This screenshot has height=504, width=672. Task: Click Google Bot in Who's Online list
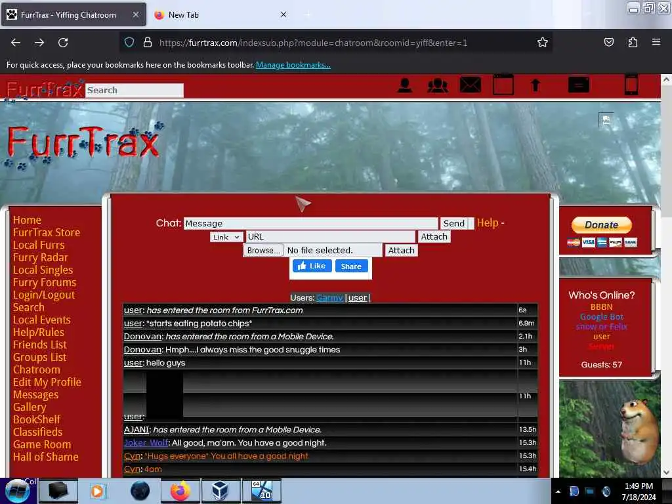(601, 317)
